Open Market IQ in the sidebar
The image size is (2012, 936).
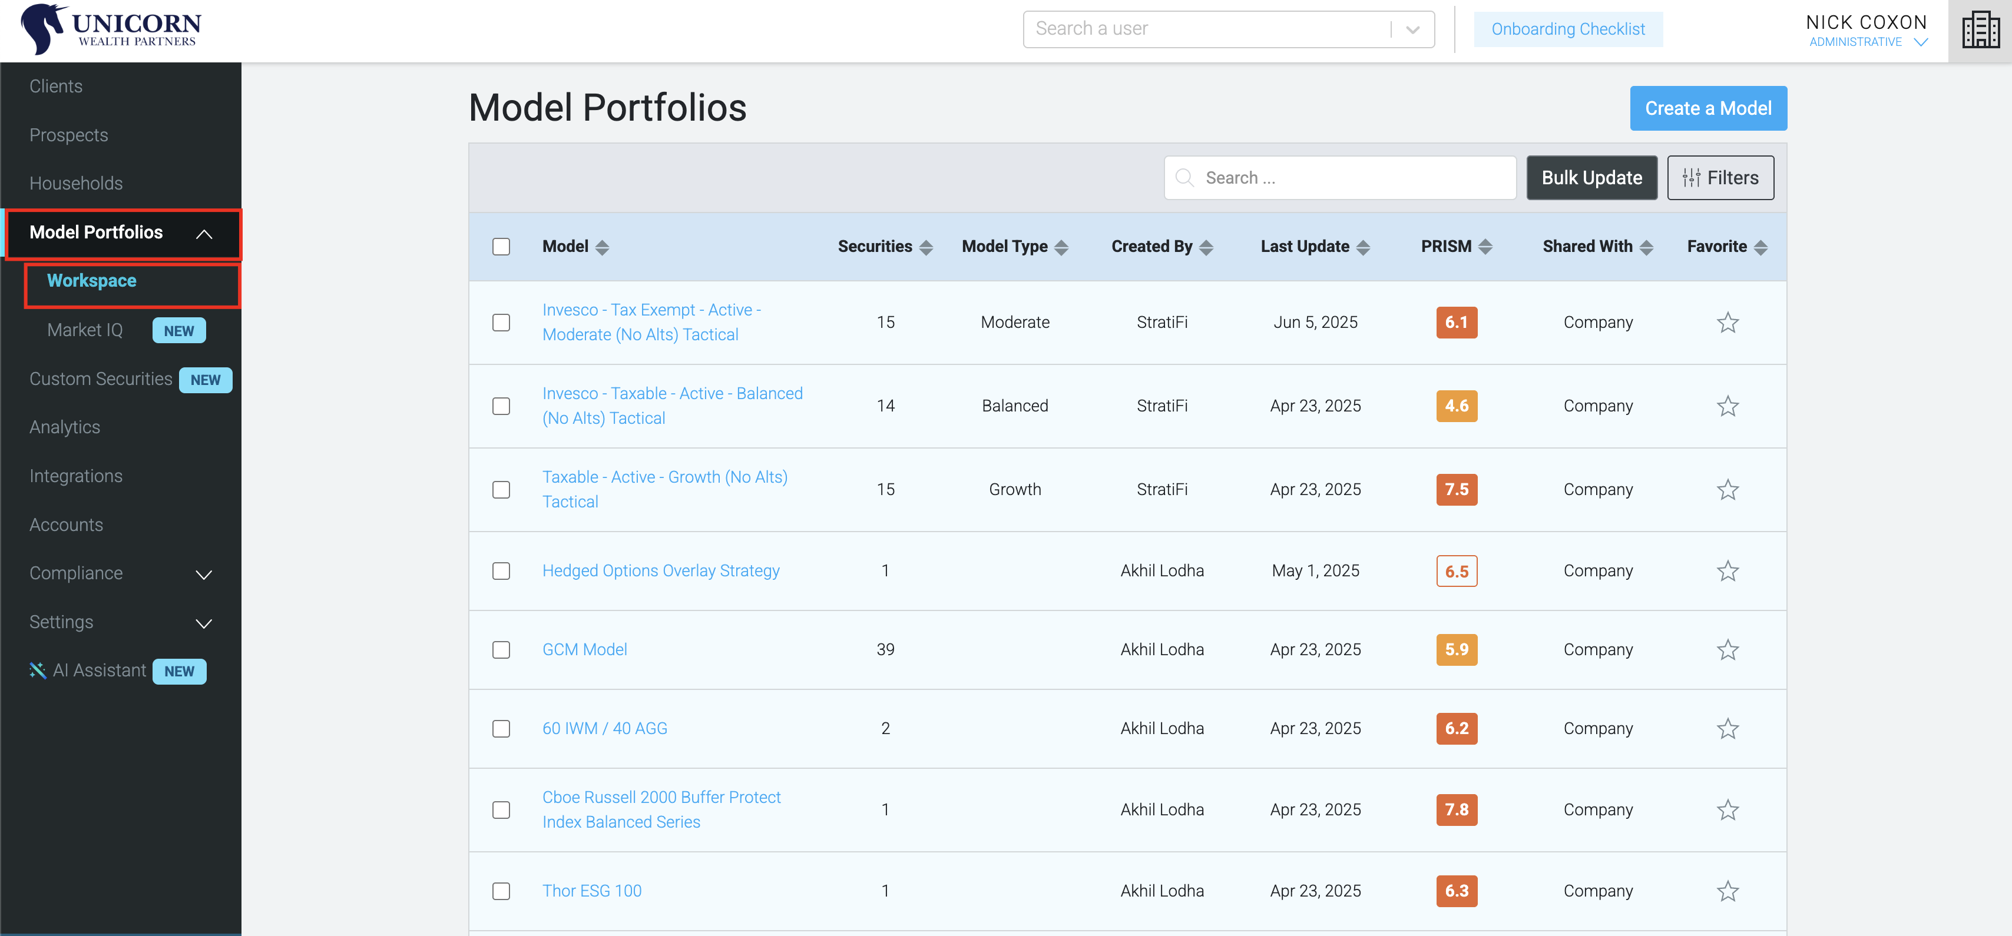coord(84,330)
